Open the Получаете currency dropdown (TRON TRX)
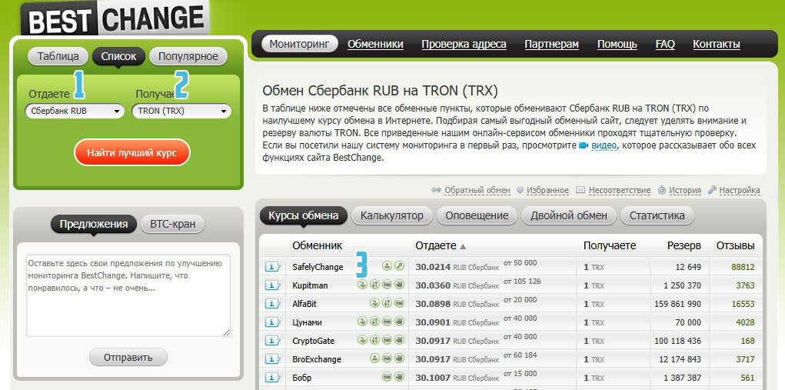The height and width of the screenshot is (390, 785). (181, 111)
